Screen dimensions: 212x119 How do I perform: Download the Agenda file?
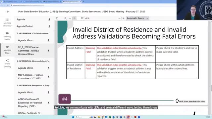pyautogui.click(x=49, y=20)
